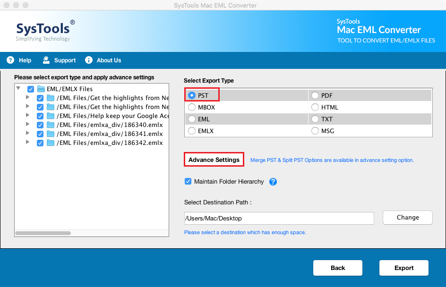Select the EML/EMLX Files root label

pyautogui.click(x=70, y=89)
